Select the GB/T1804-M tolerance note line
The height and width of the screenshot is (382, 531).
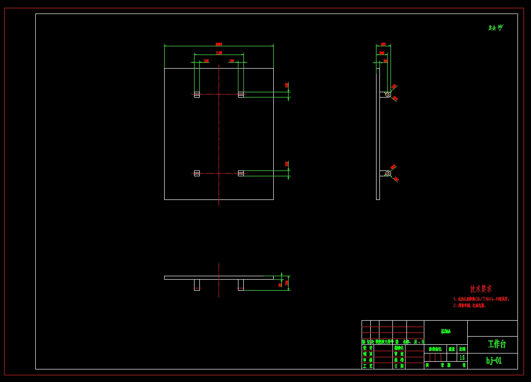[481, 299]
